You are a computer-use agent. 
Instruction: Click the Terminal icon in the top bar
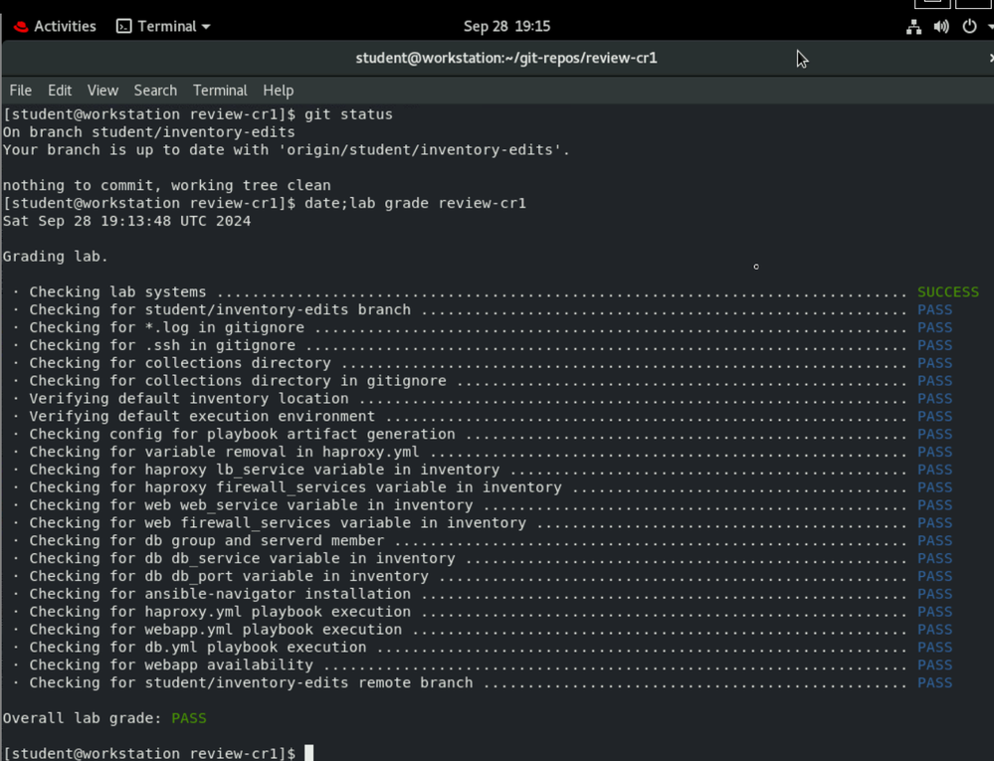(124, 27)
